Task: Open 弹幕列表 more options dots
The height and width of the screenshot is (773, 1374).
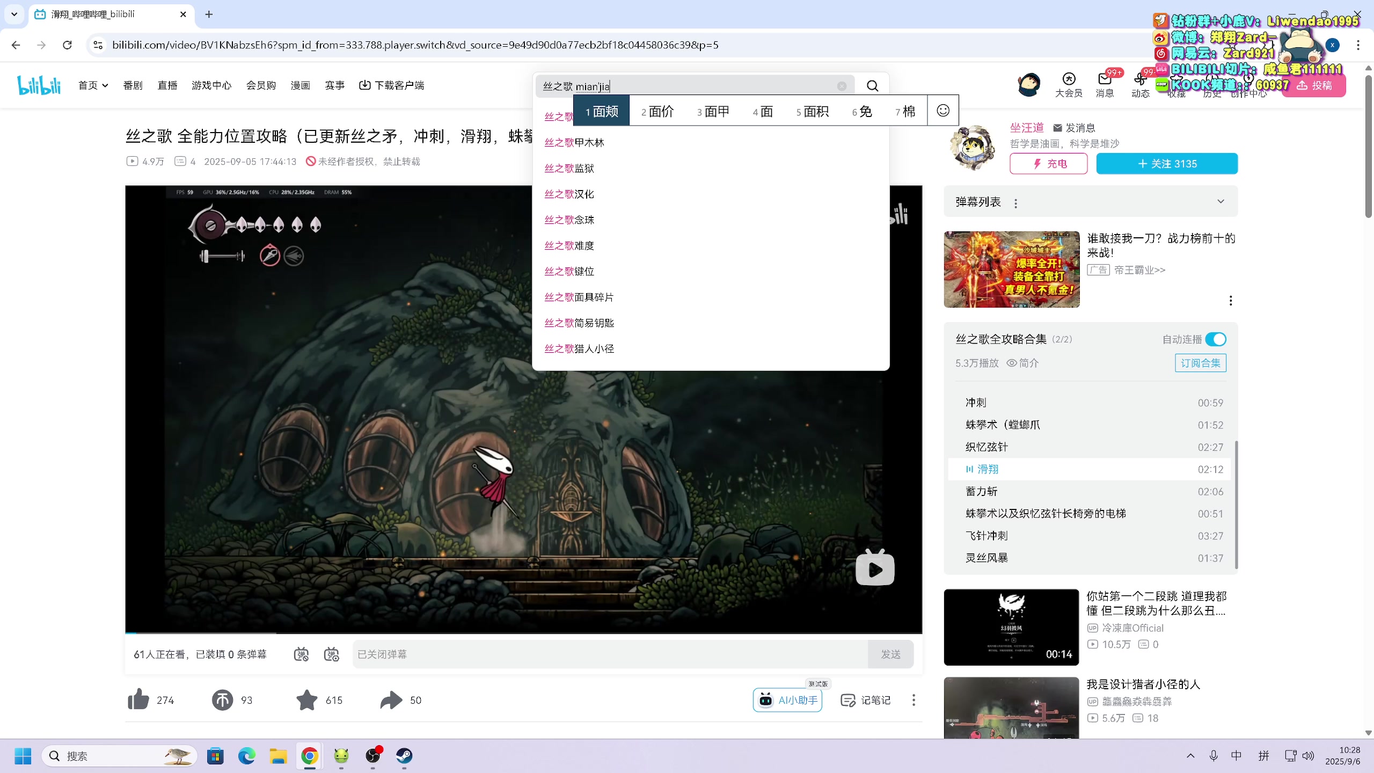Action: pos(1015,203)
